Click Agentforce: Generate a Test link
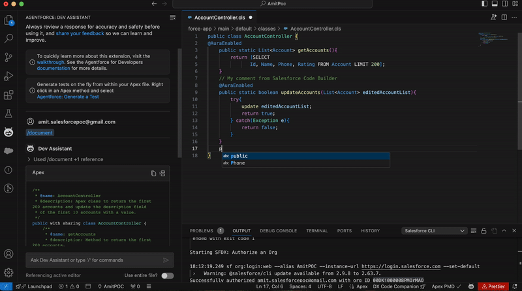Viewport: 522px width, 291px height. pyautogui.click(x=68, y=97)
